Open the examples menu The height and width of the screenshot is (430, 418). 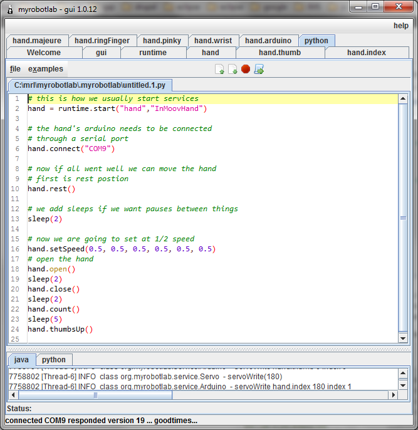coord(46,69)
